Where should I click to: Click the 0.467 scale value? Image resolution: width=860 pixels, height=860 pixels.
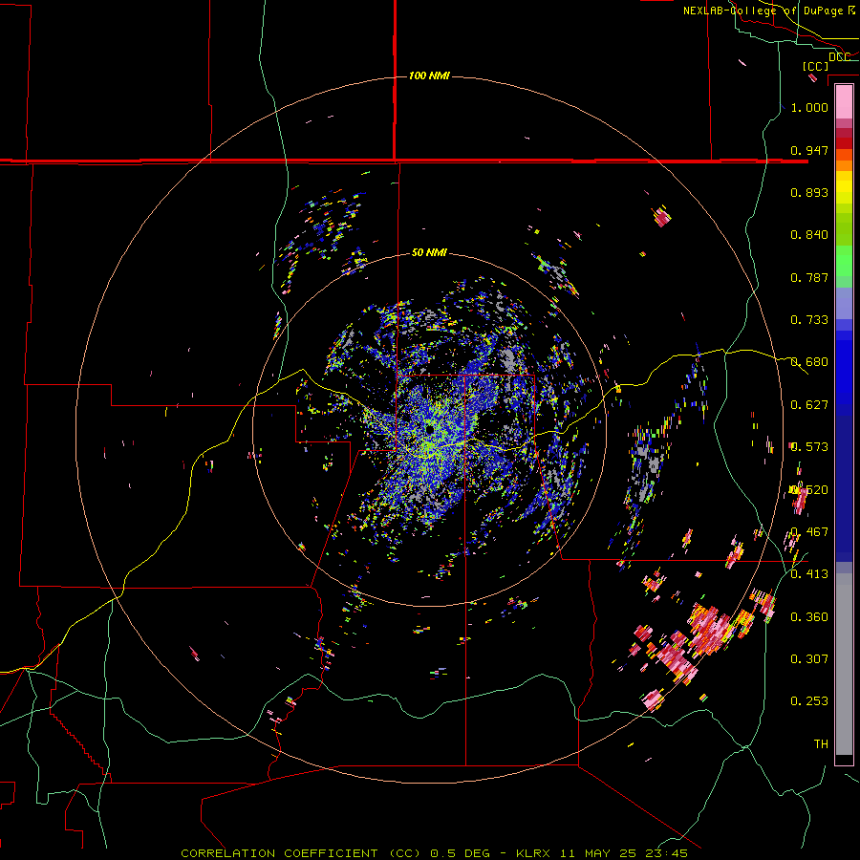809,532
